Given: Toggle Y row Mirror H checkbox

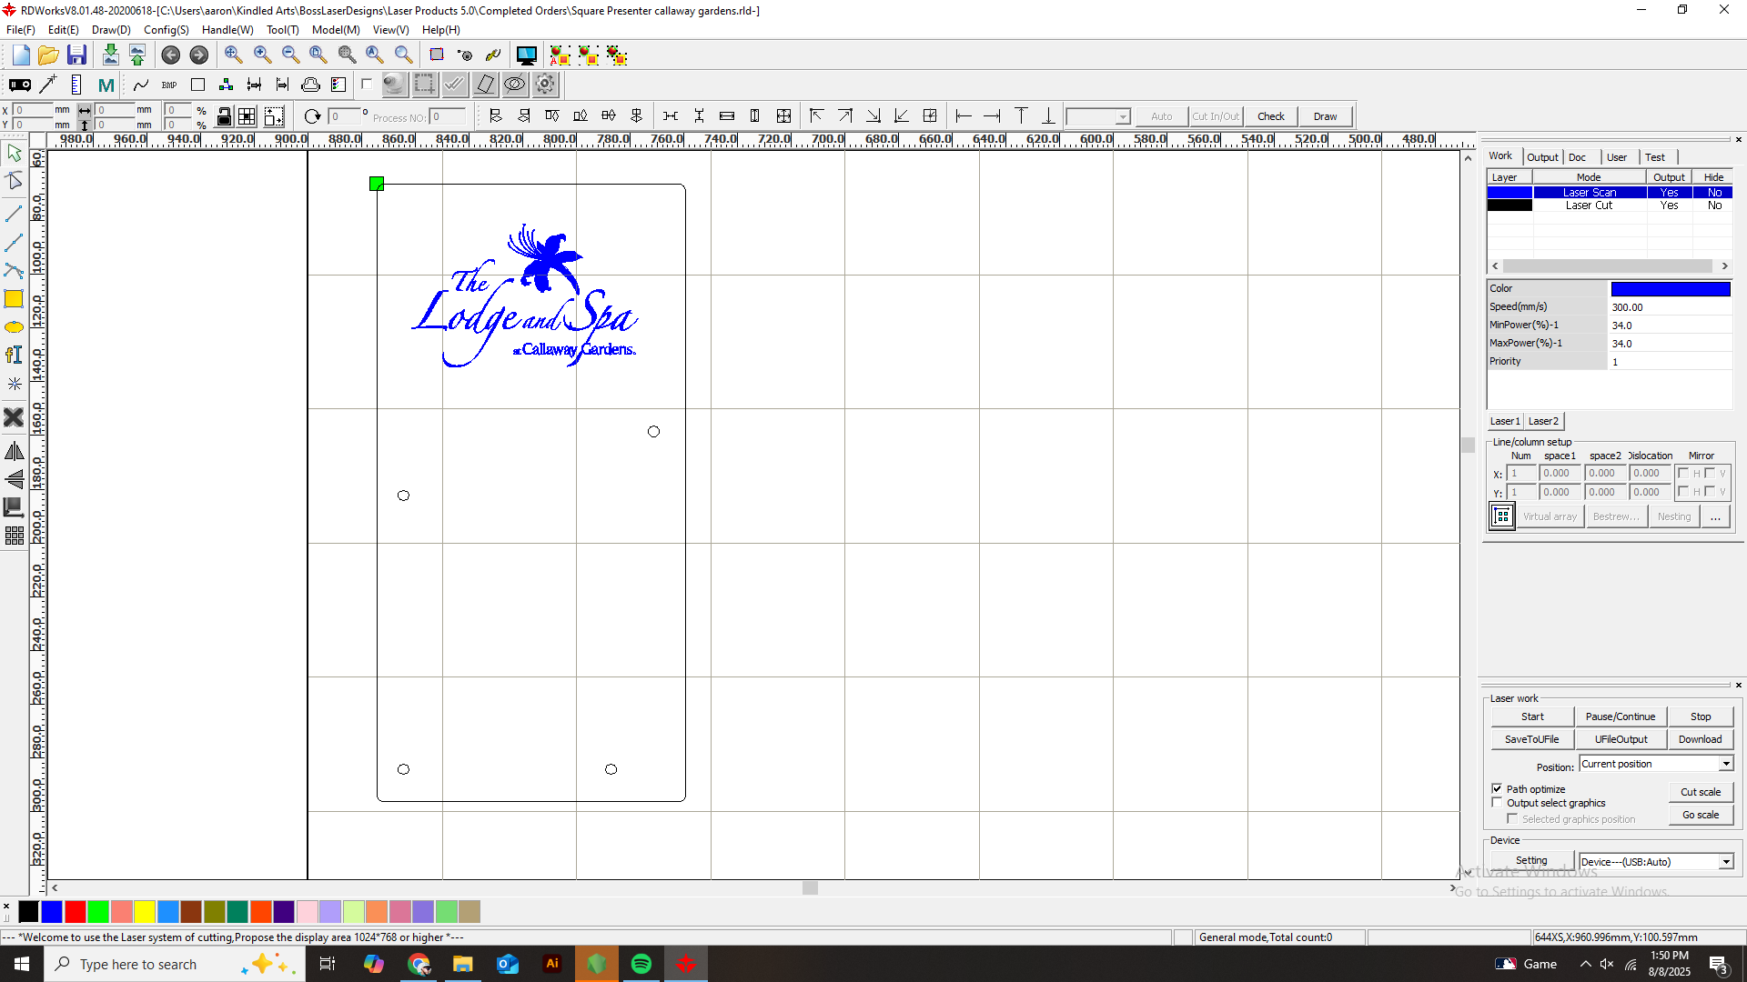Looking at the screenshot, I should 1683,491.
